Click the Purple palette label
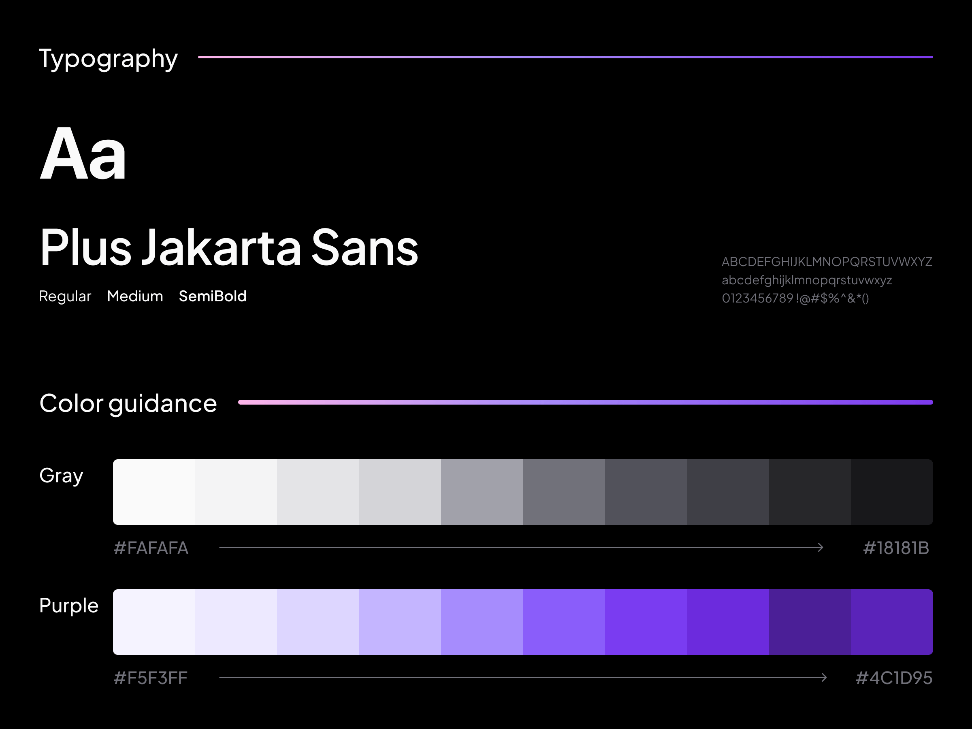972x729 pixels. click(x=68, y=606)
